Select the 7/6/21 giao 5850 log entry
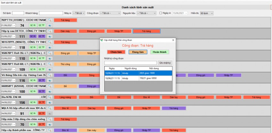Image resolution: width=272 pixels, height=133 pixels. pyautogui.click(x=138, y=78)
